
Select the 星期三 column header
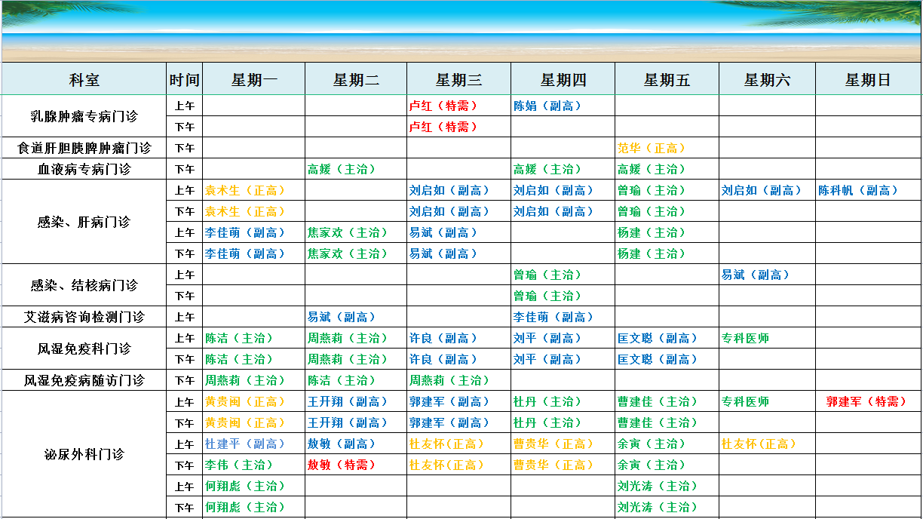458,79
